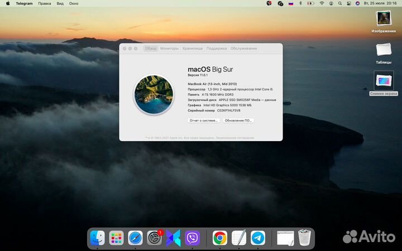Click the Версия 11.6.1 text
The image size is (402, 251).
point(198,75)
